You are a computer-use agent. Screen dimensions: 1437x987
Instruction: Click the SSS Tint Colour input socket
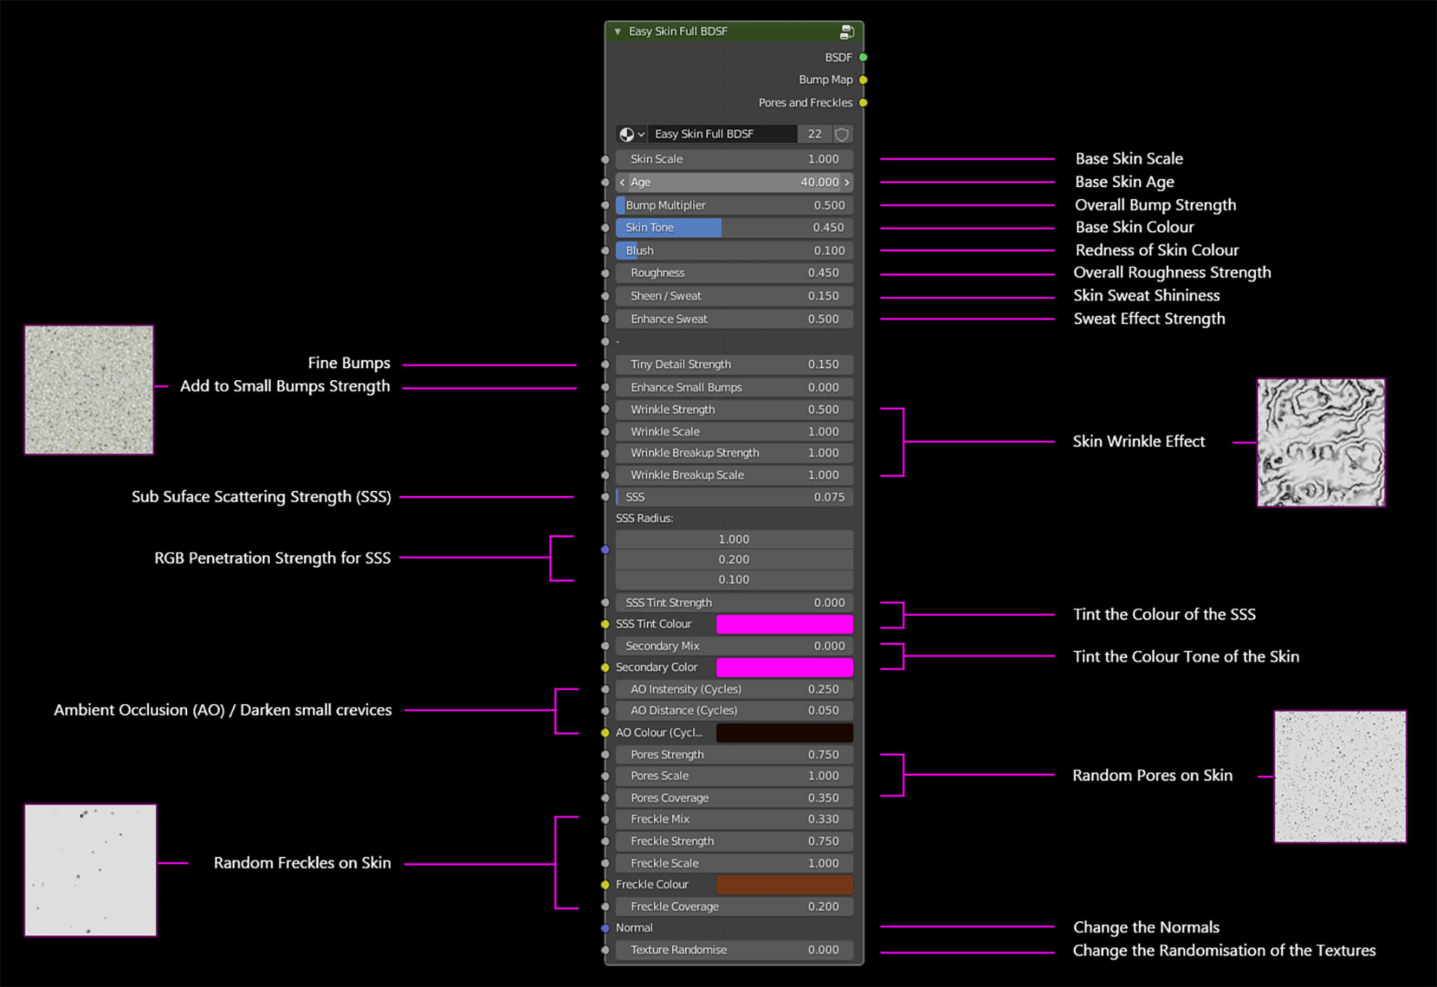coord(605,624)
